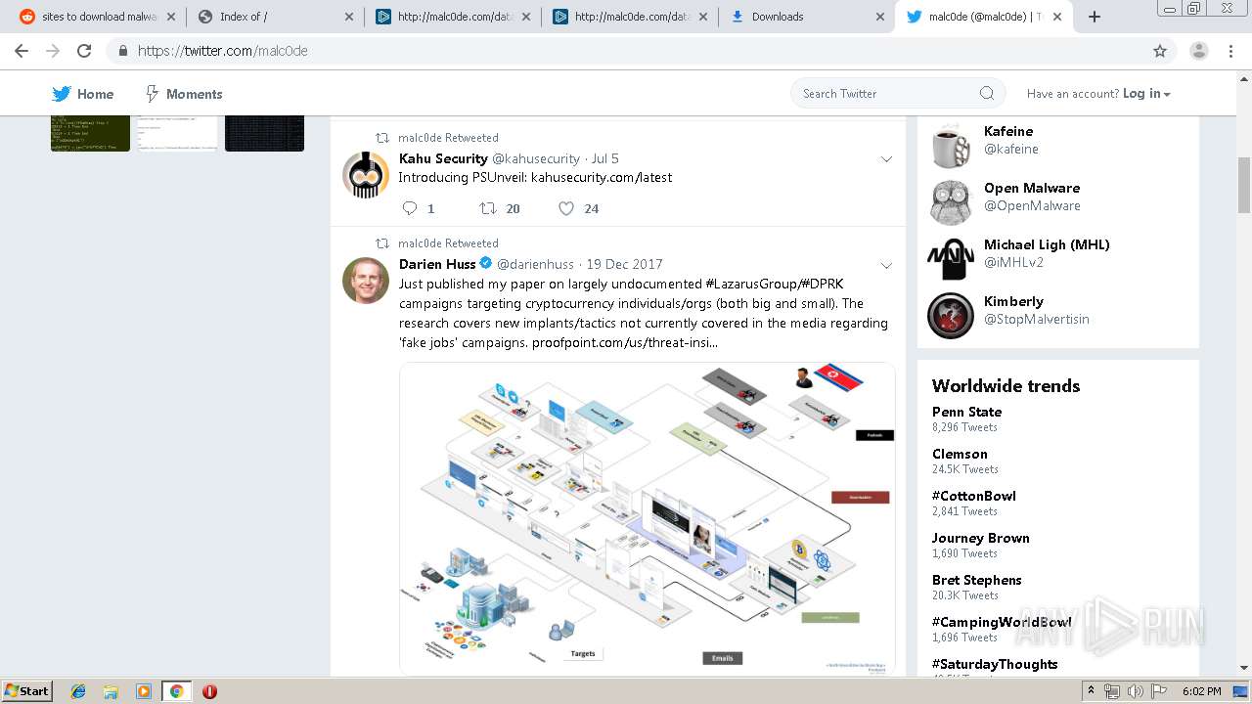Open the Chrome profile icon
The image size is (1252, 704).
(1198, 51)
